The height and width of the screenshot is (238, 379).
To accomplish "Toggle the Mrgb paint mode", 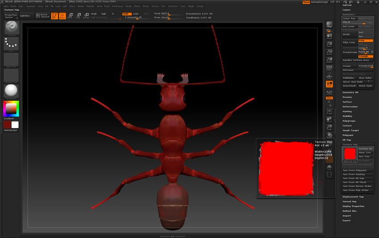I will coord(94,14).
